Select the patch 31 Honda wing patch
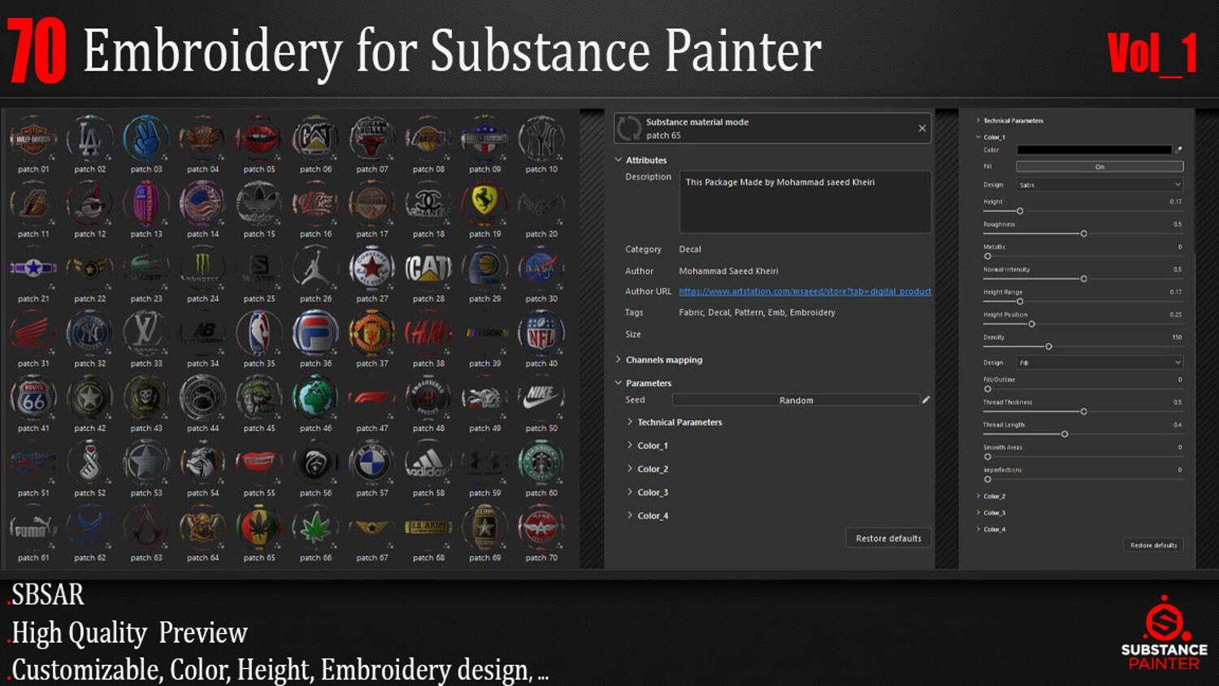 tap(33, 333)
